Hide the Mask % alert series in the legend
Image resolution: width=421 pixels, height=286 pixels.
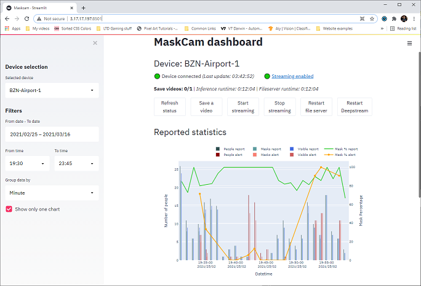click(340, 155)
